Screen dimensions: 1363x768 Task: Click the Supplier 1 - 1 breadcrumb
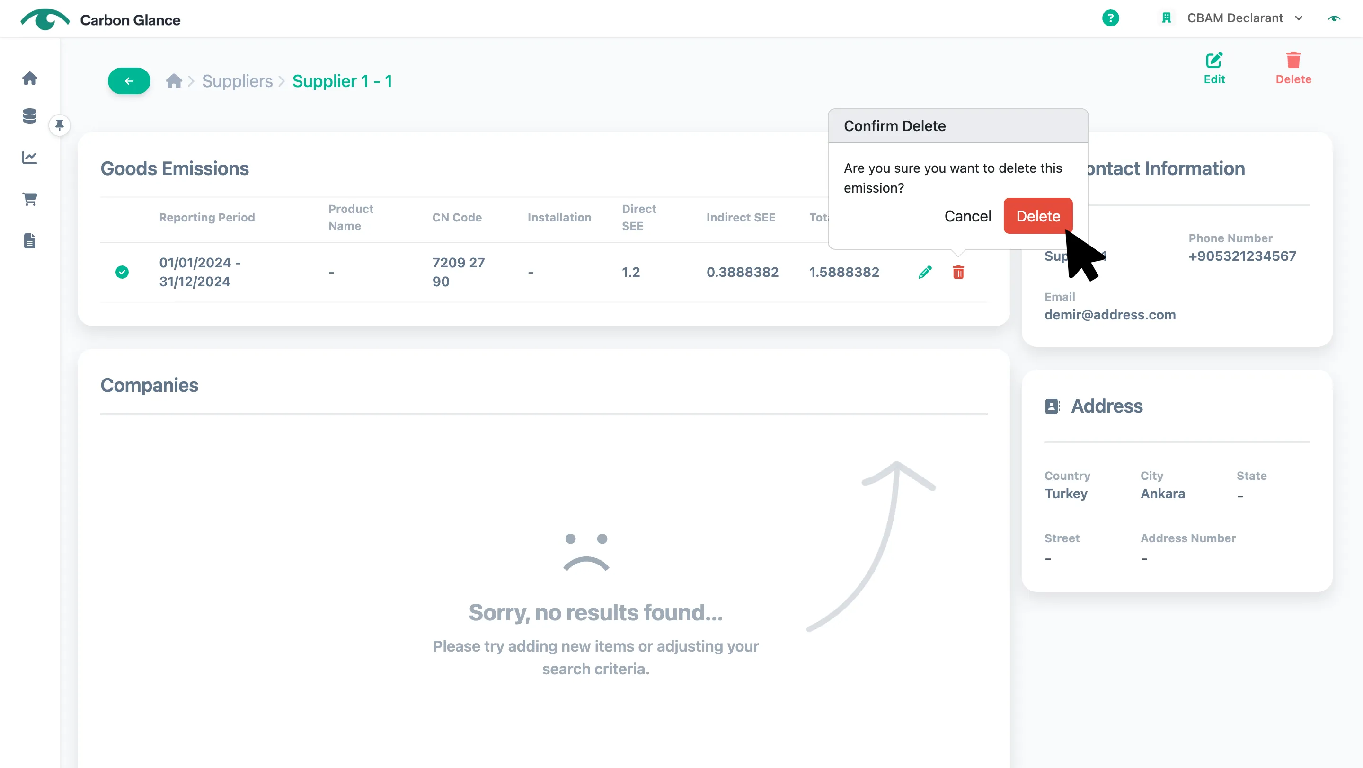(342, 81)
